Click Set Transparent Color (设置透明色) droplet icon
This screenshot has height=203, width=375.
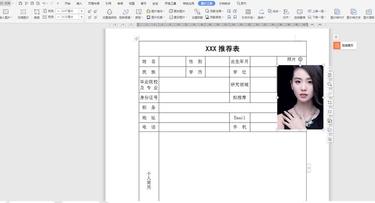click(x=109, y=12)
